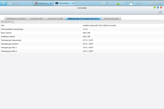
Task: Open background tasks sync icon
Action: point(116,3)
